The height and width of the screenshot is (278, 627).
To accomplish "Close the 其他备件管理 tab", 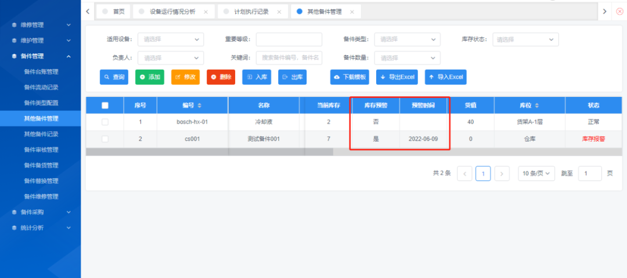I will click(x=352, y=12).
